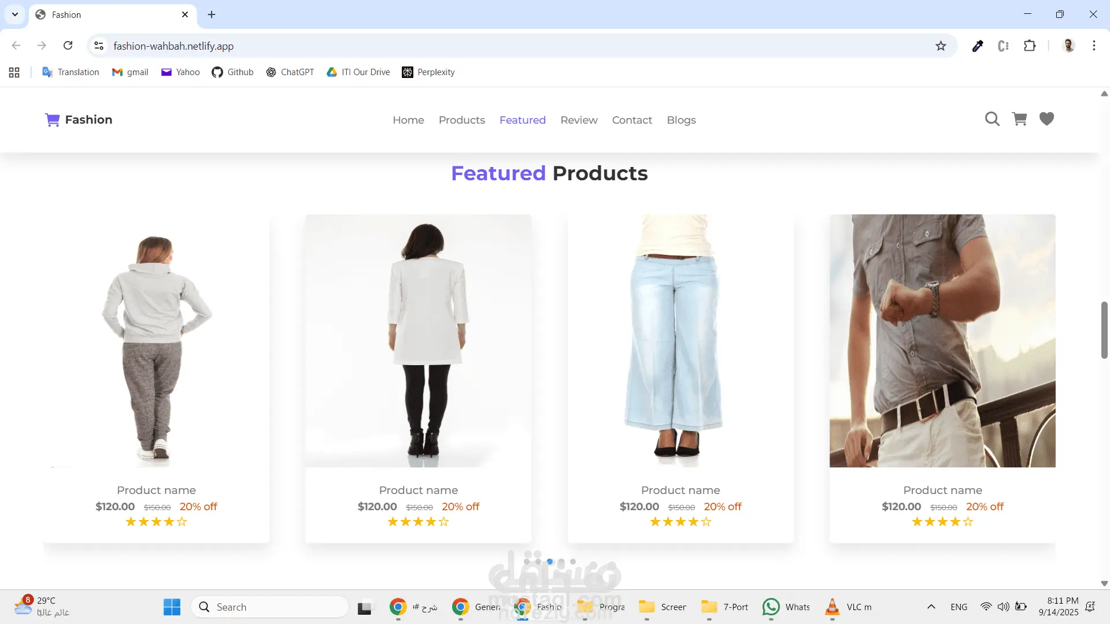Navigate to the Blogs nav item
The image size is (1110, 624).
681,120
